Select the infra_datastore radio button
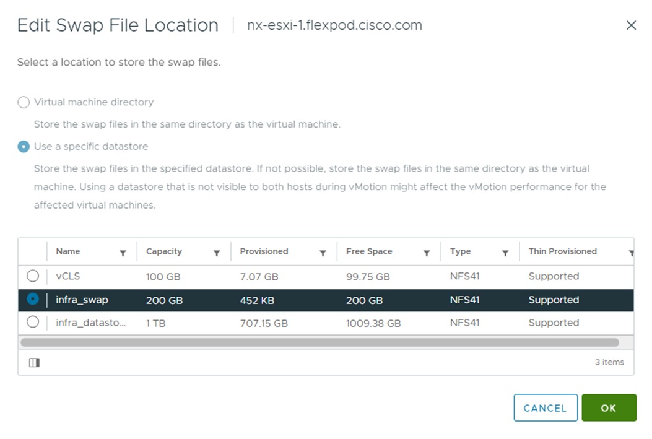 33,322
